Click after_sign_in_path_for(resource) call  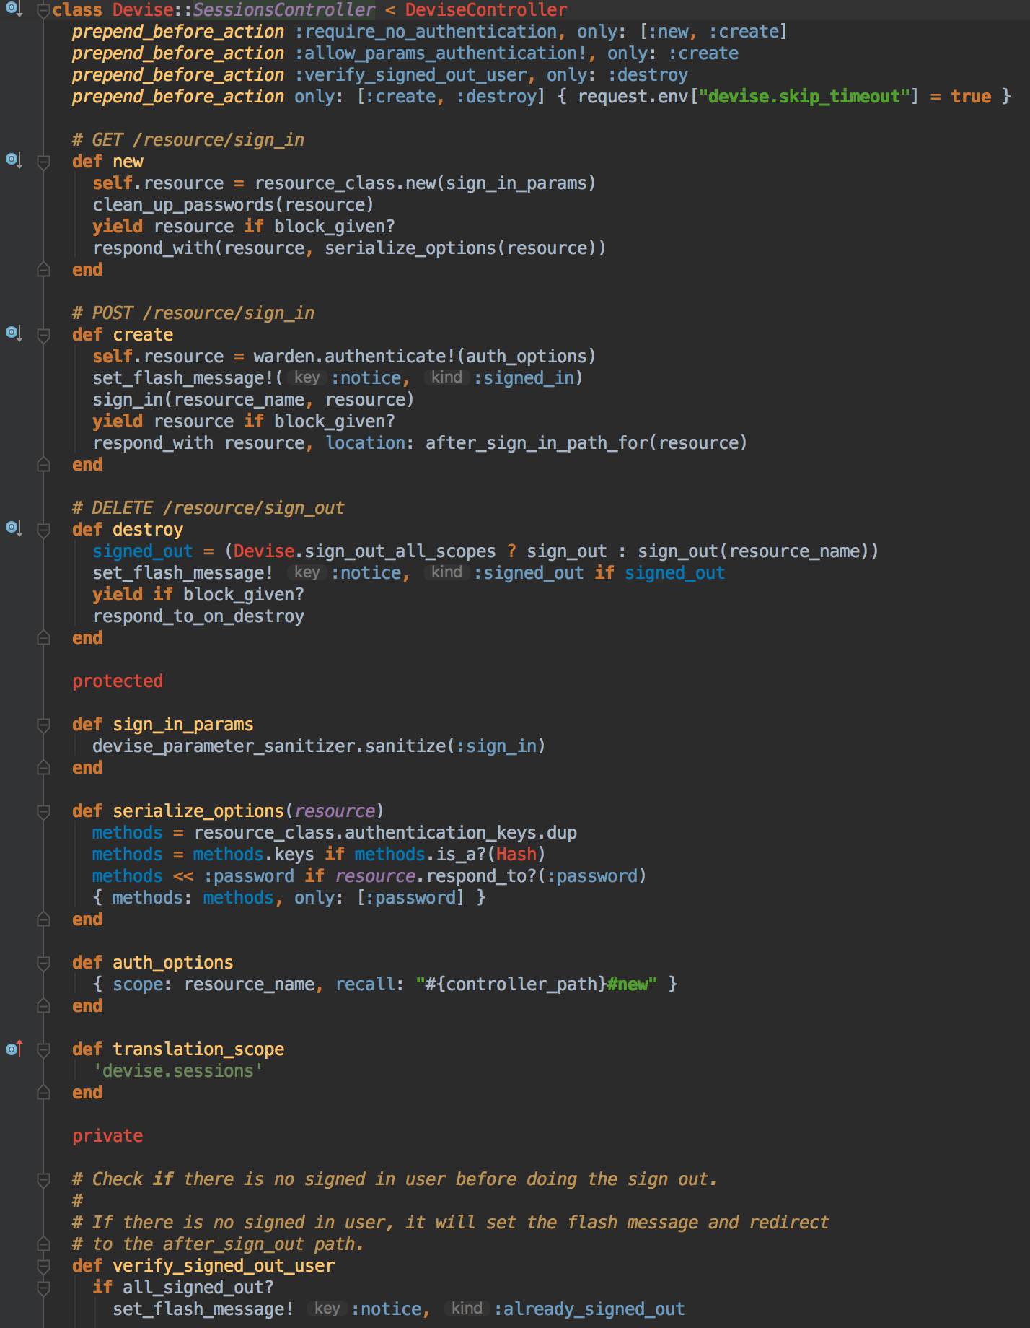(586, 443)
